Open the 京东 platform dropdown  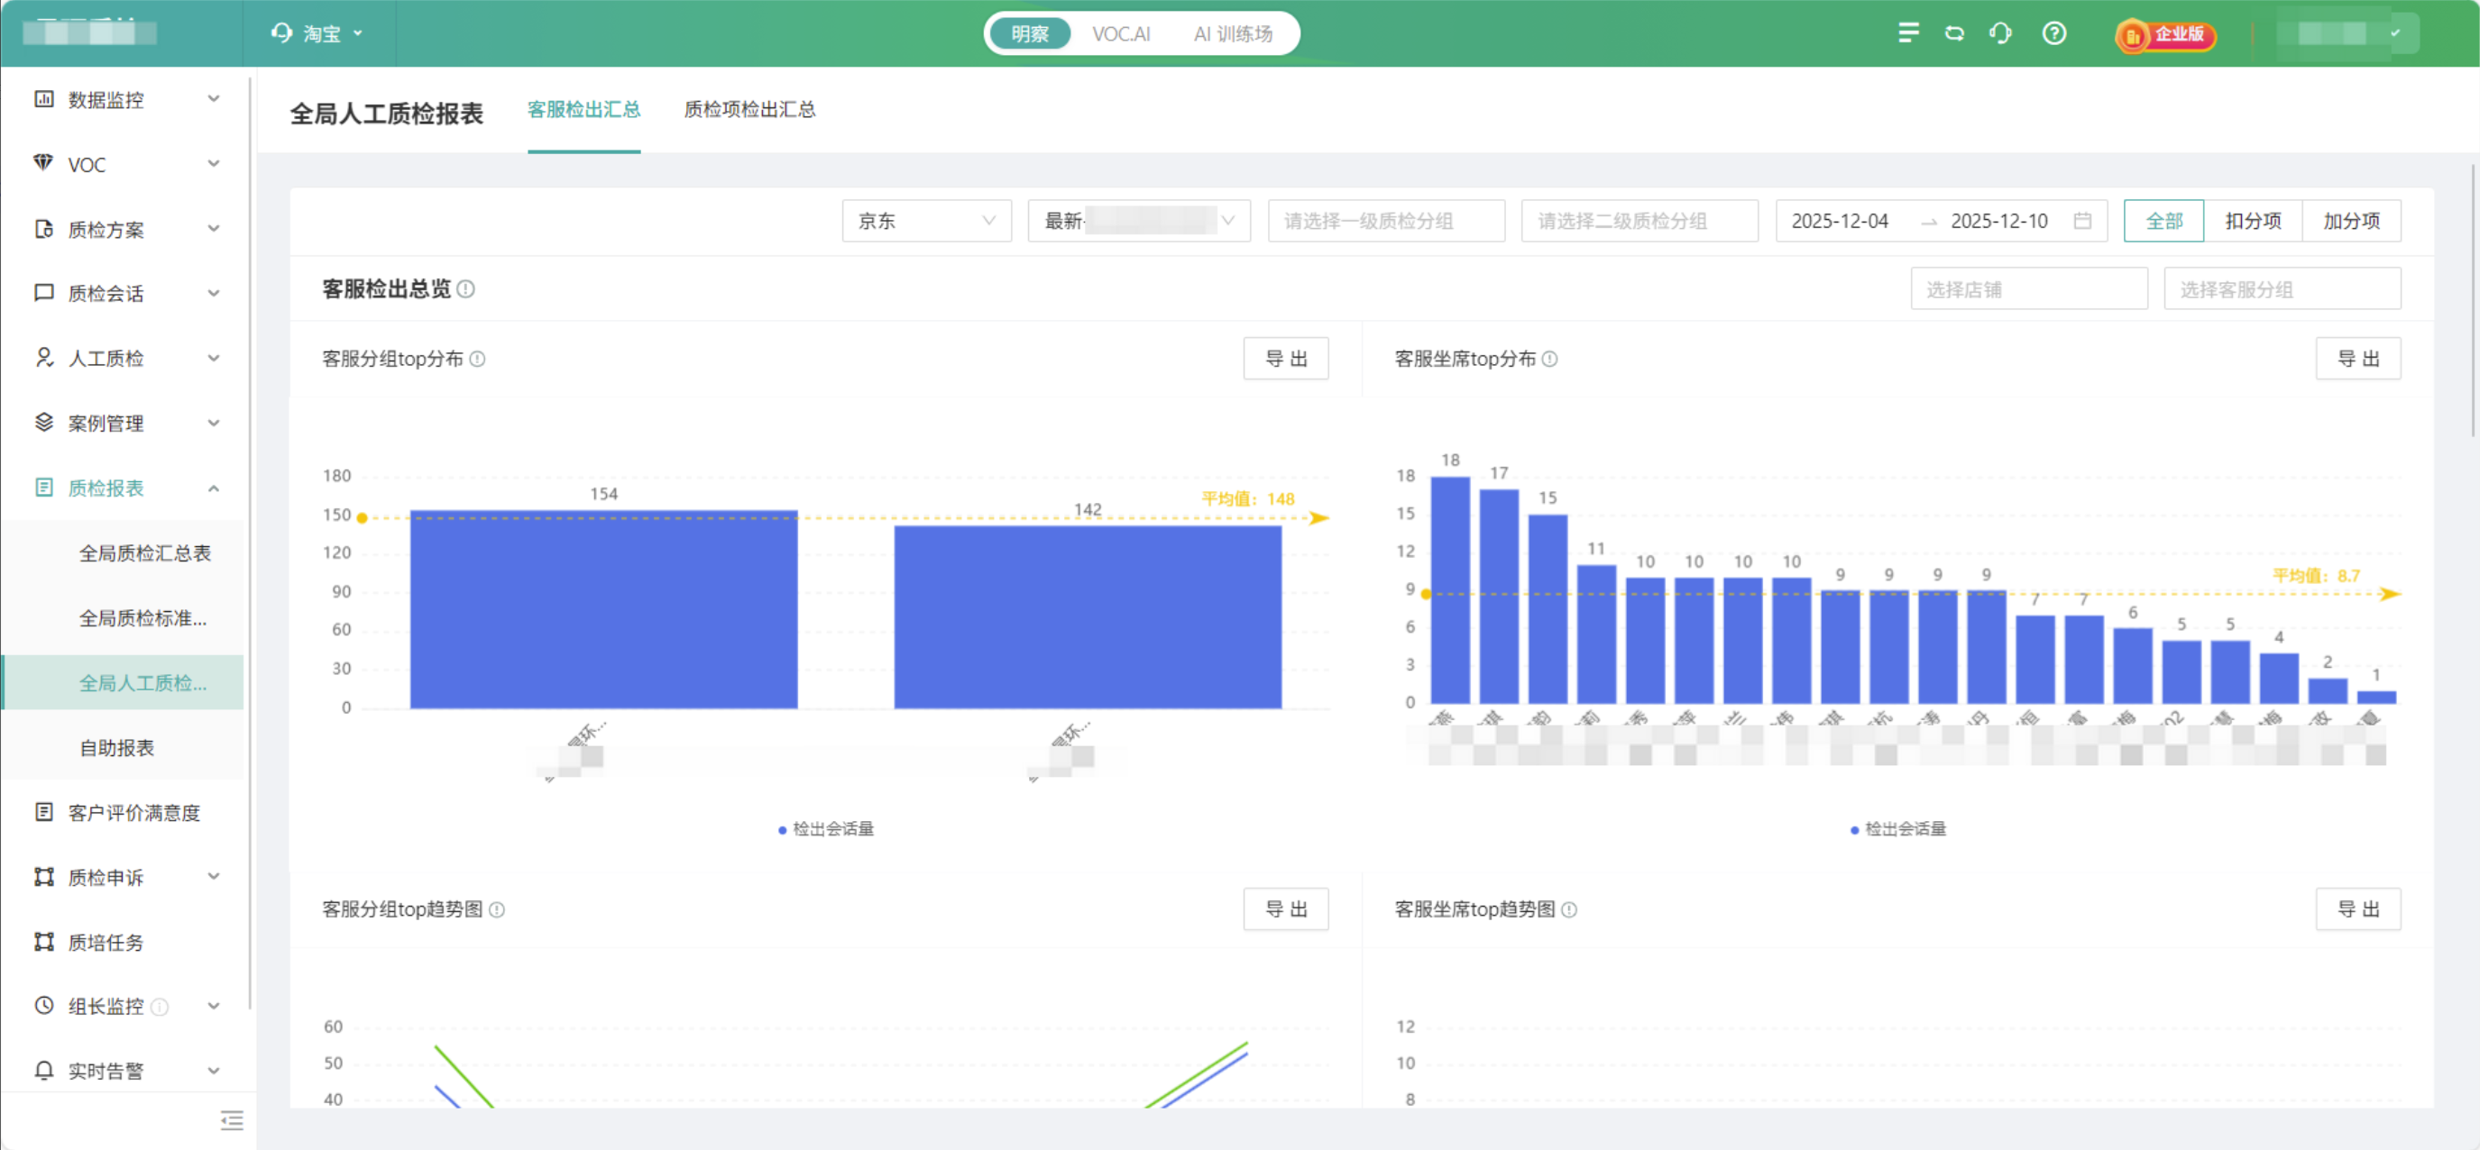[x=925, y=221]
